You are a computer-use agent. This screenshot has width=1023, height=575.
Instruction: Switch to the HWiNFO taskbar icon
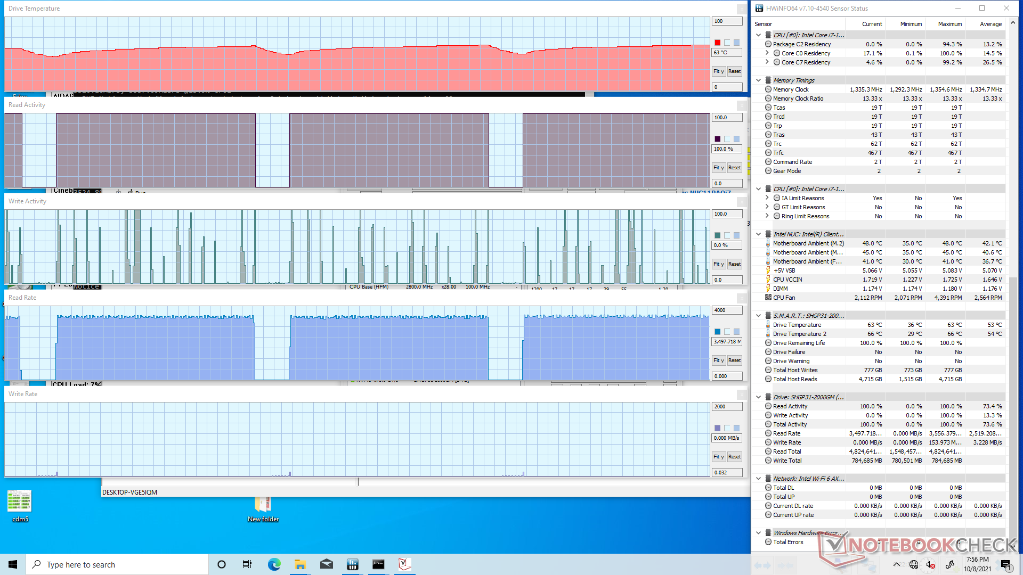click(352, 564)
